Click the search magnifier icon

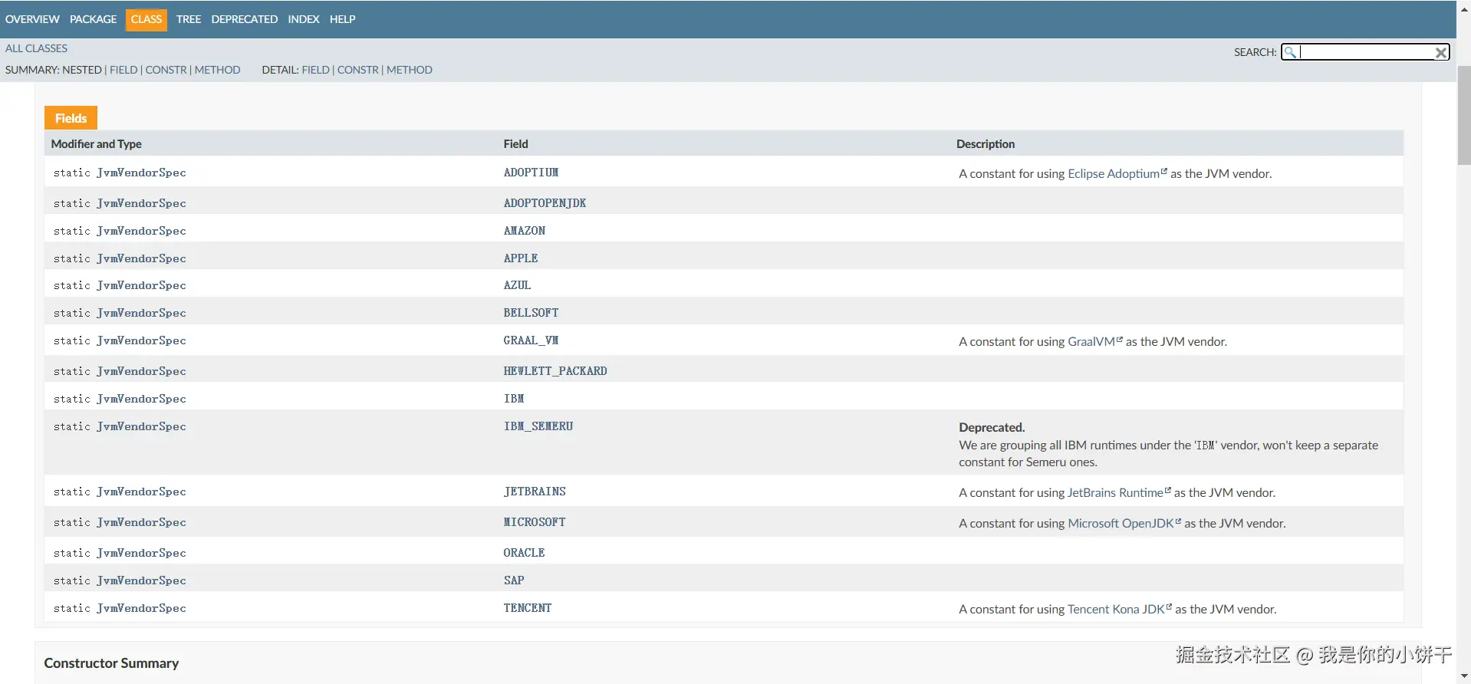pyautogui.click(x=1290, y=52)
